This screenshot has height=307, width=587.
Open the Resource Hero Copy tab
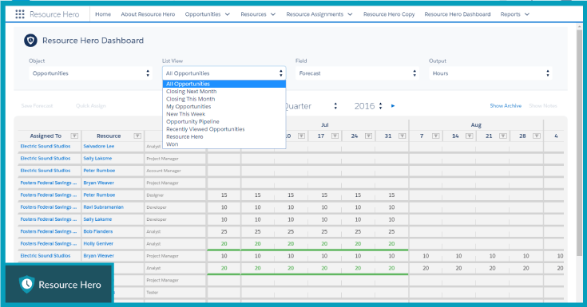tap(389, 14)
